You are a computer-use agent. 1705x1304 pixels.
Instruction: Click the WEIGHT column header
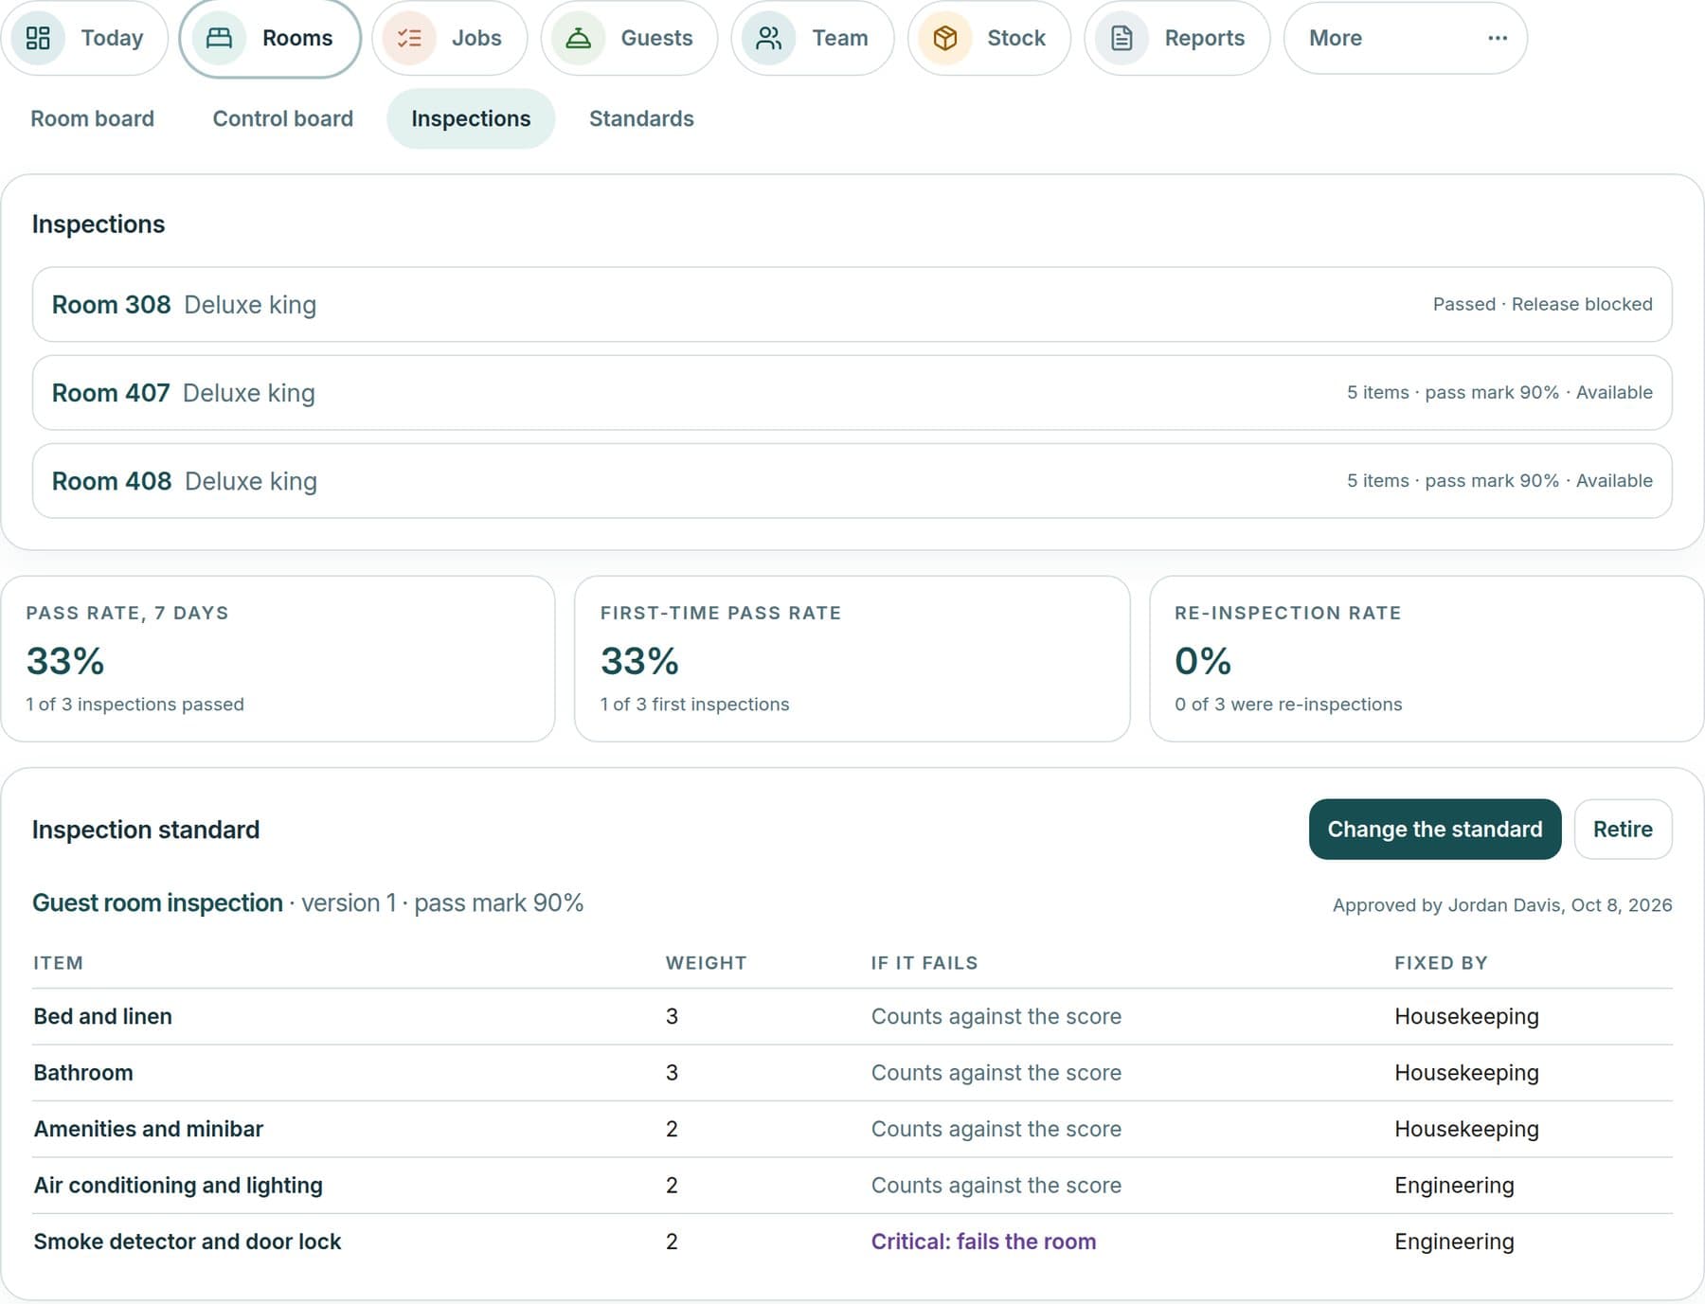[x=706, y=963]
